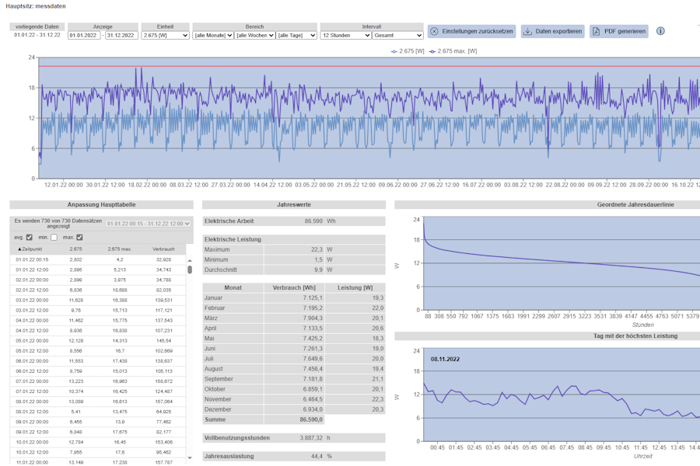Screen dimensions: 700x466
Task: Click the Maximum value 22,3
Action: point(317,250)
